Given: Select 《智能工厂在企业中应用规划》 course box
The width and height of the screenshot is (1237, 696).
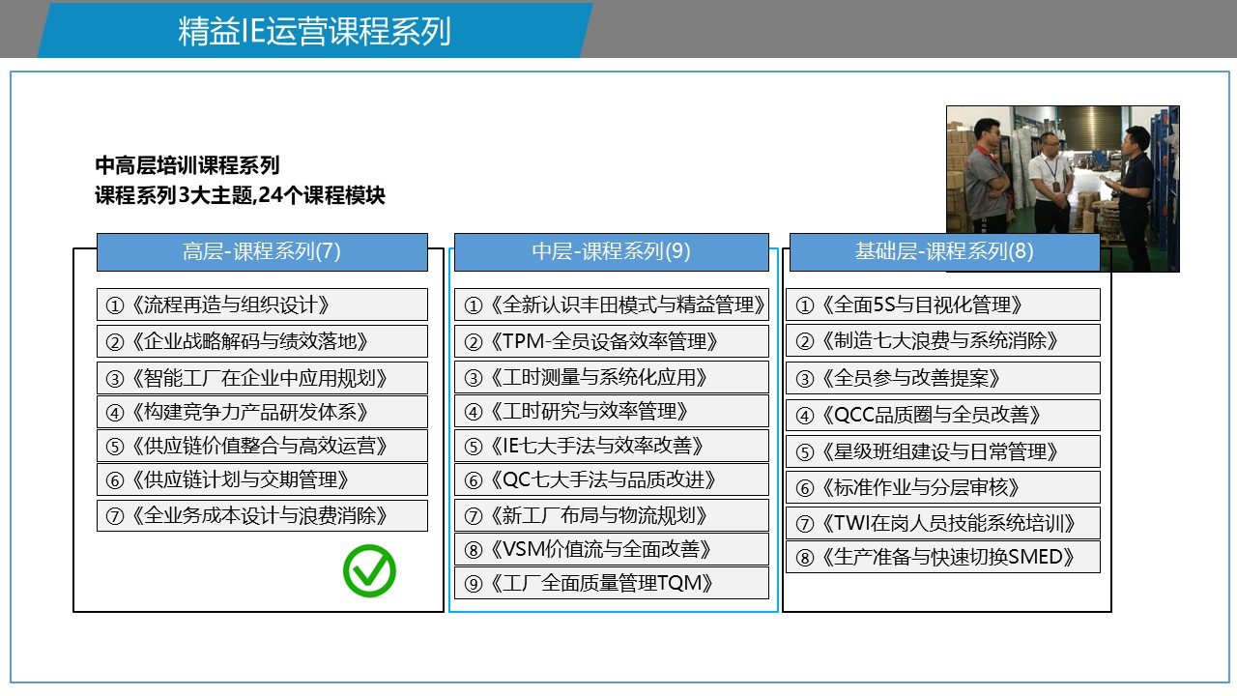Looking at the screenshot, I should coord(262,377).
